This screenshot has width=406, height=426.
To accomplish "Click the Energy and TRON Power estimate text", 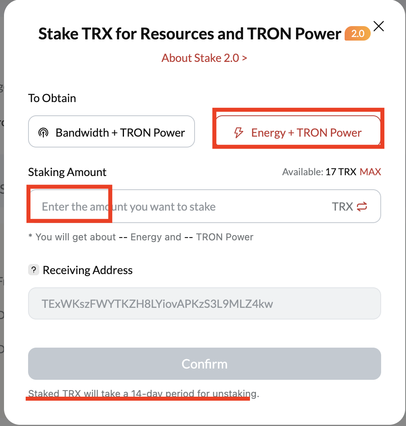I will (x=141, y=237).
